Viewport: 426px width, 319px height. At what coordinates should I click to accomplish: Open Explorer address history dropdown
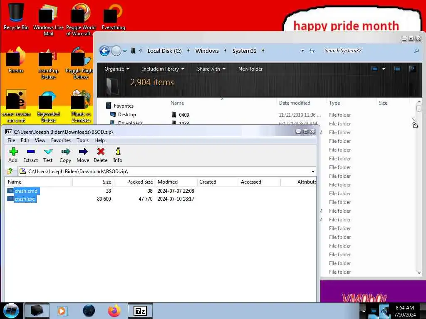click(x=302, y=51)
